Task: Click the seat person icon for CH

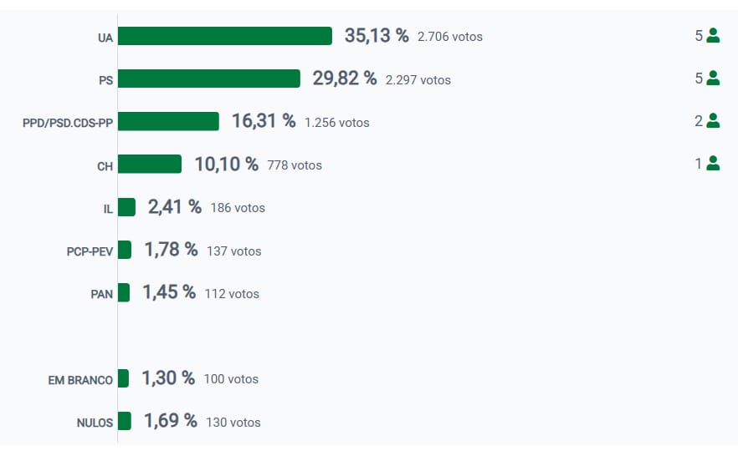Action: 713,164
